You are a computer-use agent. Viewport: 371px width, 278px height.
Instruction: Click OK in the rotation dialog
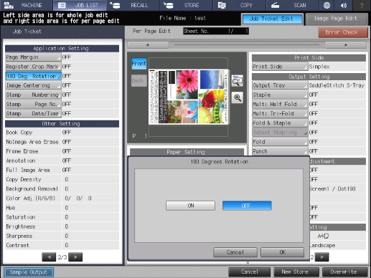click(282, 252)
